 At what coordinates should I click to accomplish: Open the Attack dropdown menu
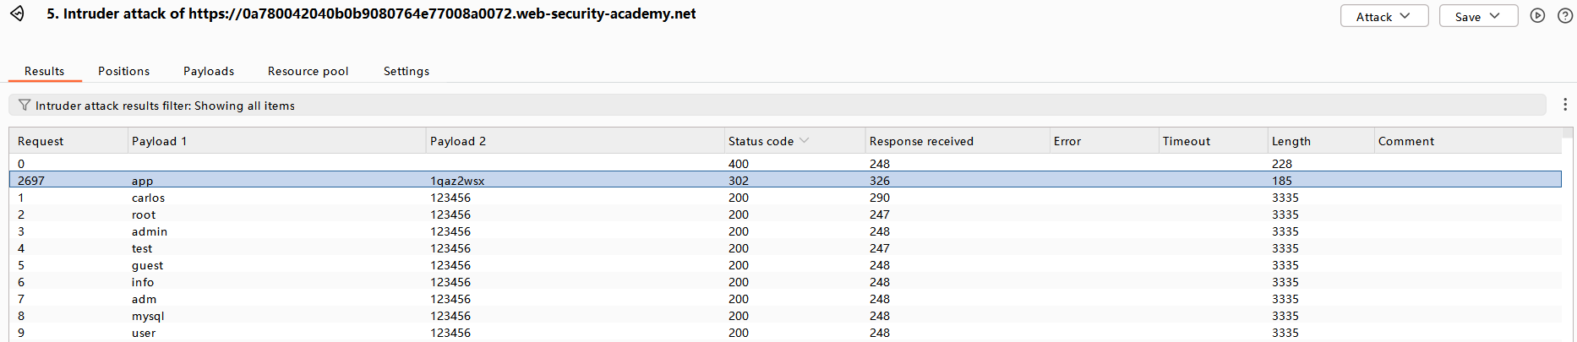[x=1383, y=16]
